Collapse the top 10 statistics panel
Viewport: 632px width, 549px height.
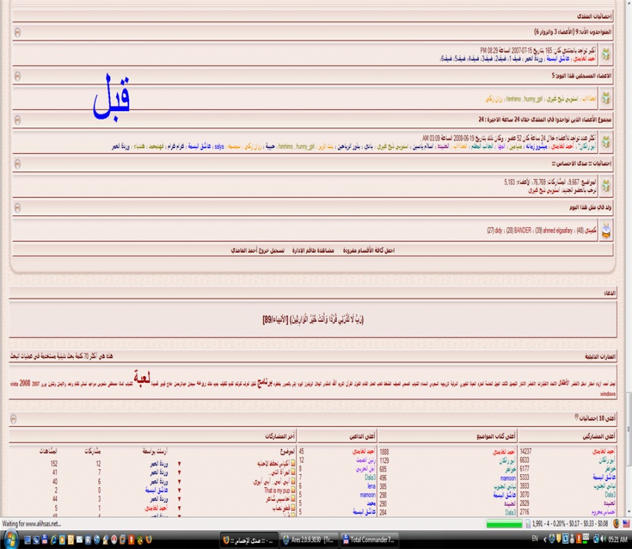click(x=17, y=418)
